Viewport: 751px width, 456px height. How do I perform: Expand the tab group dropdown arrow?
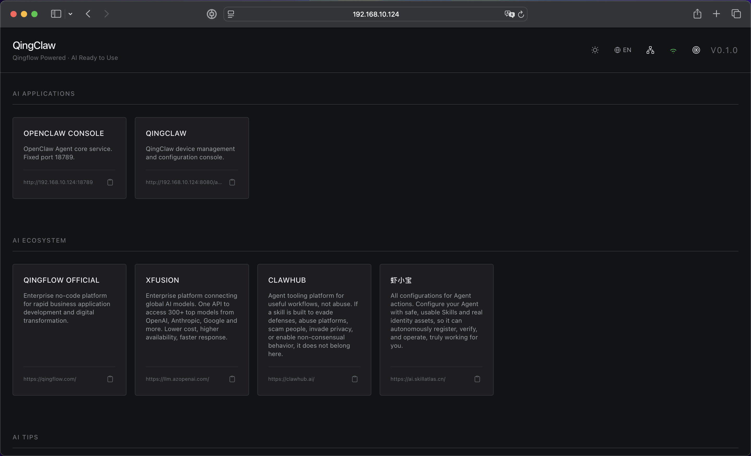click(x=70, y=14)
